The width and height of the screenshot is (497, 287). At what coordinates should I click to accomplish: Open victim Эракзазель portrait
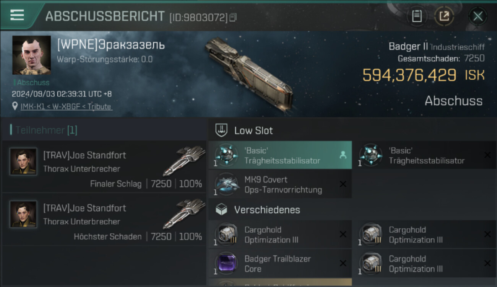pyautogui.click(x=32, y=55)
